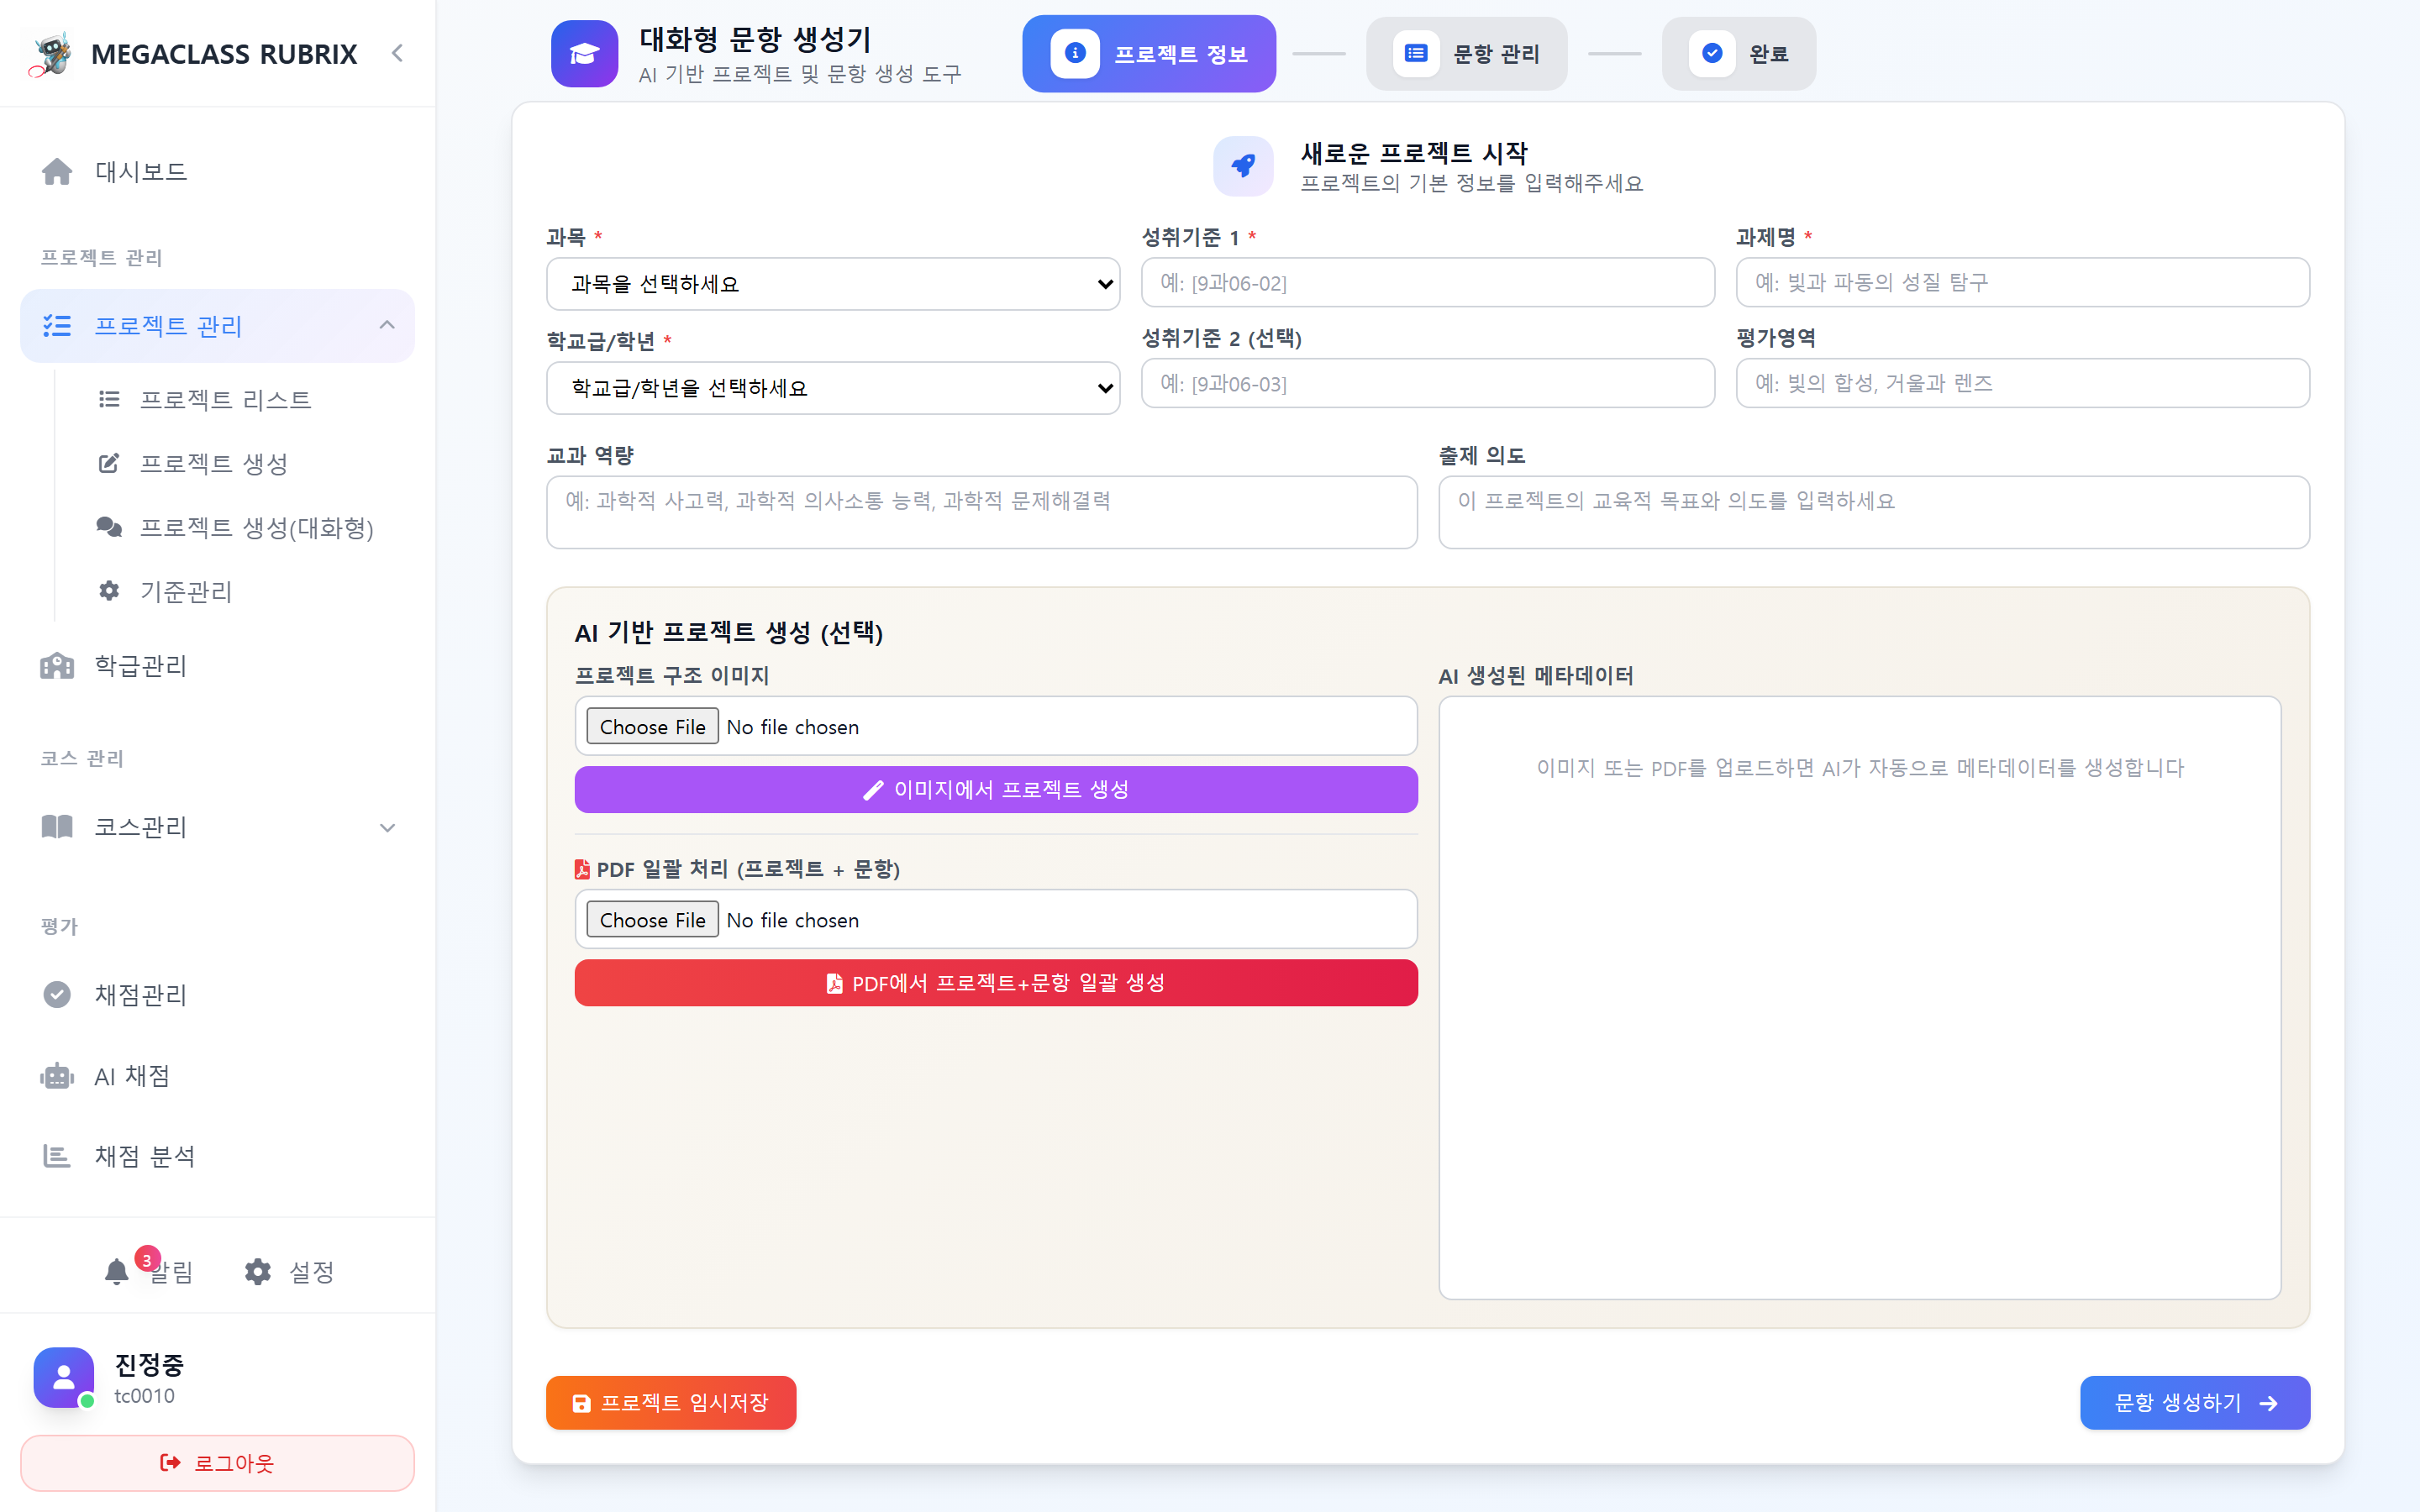Click the 진정중 user avatar

point(63,1377)
